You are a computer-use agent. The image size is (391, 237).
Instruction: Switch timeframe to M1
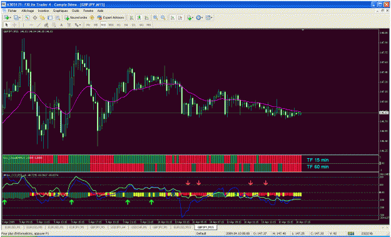point(88,24)
